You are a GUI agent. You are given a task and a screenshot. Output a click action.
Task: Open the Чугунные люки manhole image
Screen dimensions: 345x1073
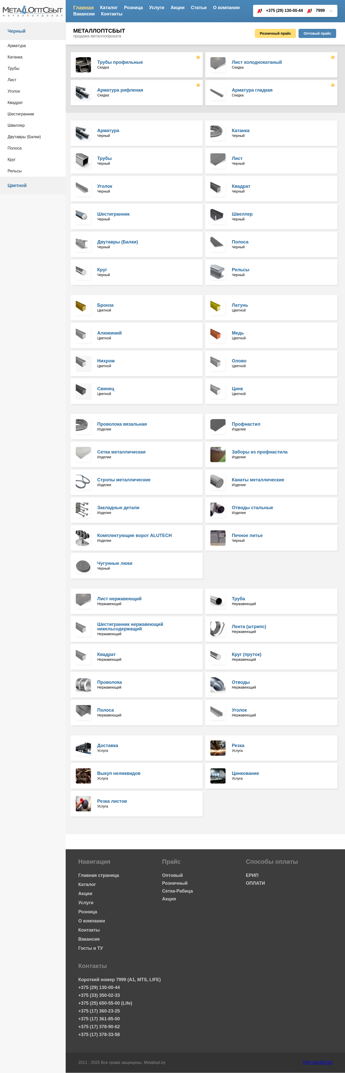pos(83,565)
